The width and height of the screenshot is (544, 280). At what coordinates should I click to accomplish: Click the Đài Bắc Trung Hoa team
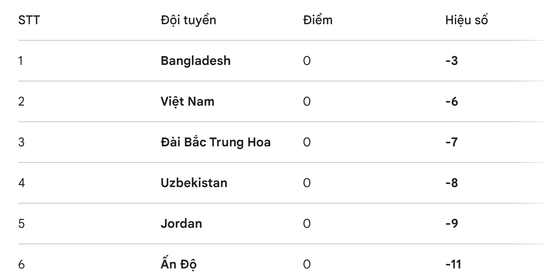(215, 142)
